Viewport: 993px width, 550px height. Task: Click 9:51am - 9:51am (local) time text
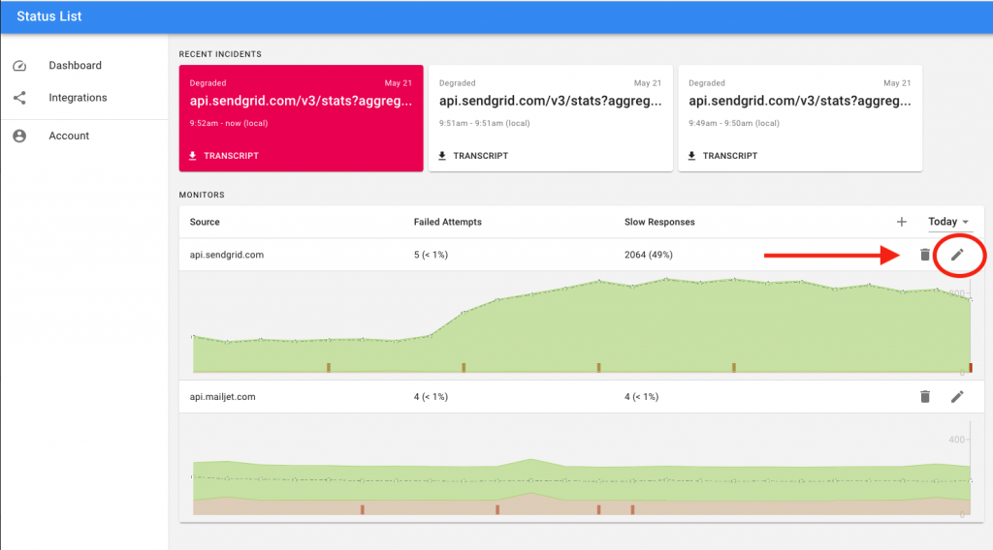(485, 123)
